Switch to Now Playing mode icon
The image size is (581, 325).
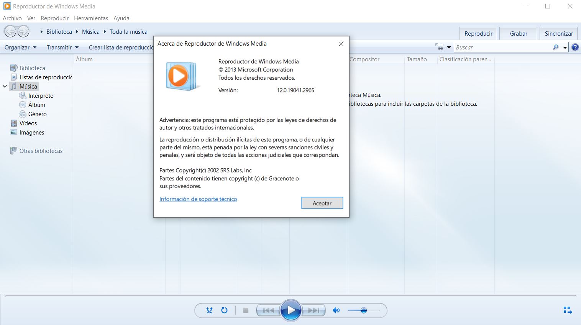point(568,310)
